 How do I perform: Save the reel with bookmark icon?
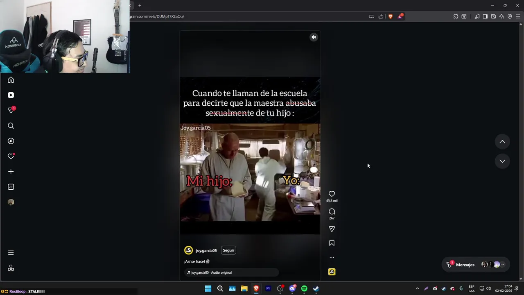332,243
